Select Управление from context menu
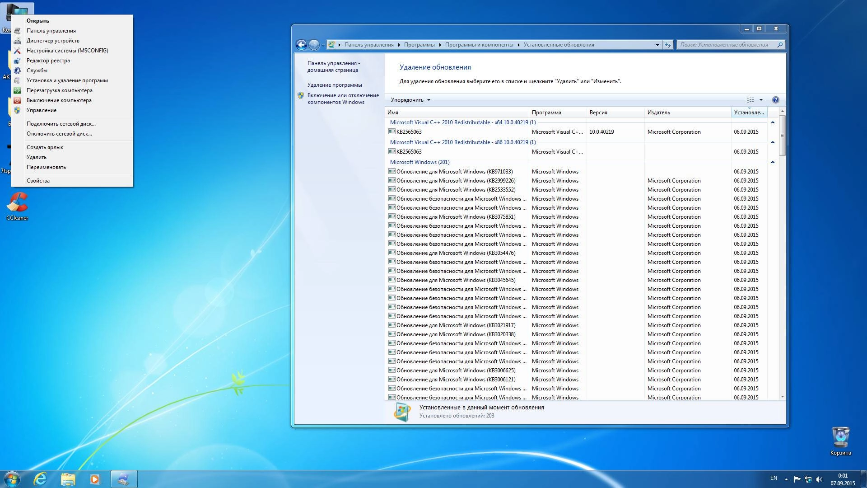 [x=72, y=110]
